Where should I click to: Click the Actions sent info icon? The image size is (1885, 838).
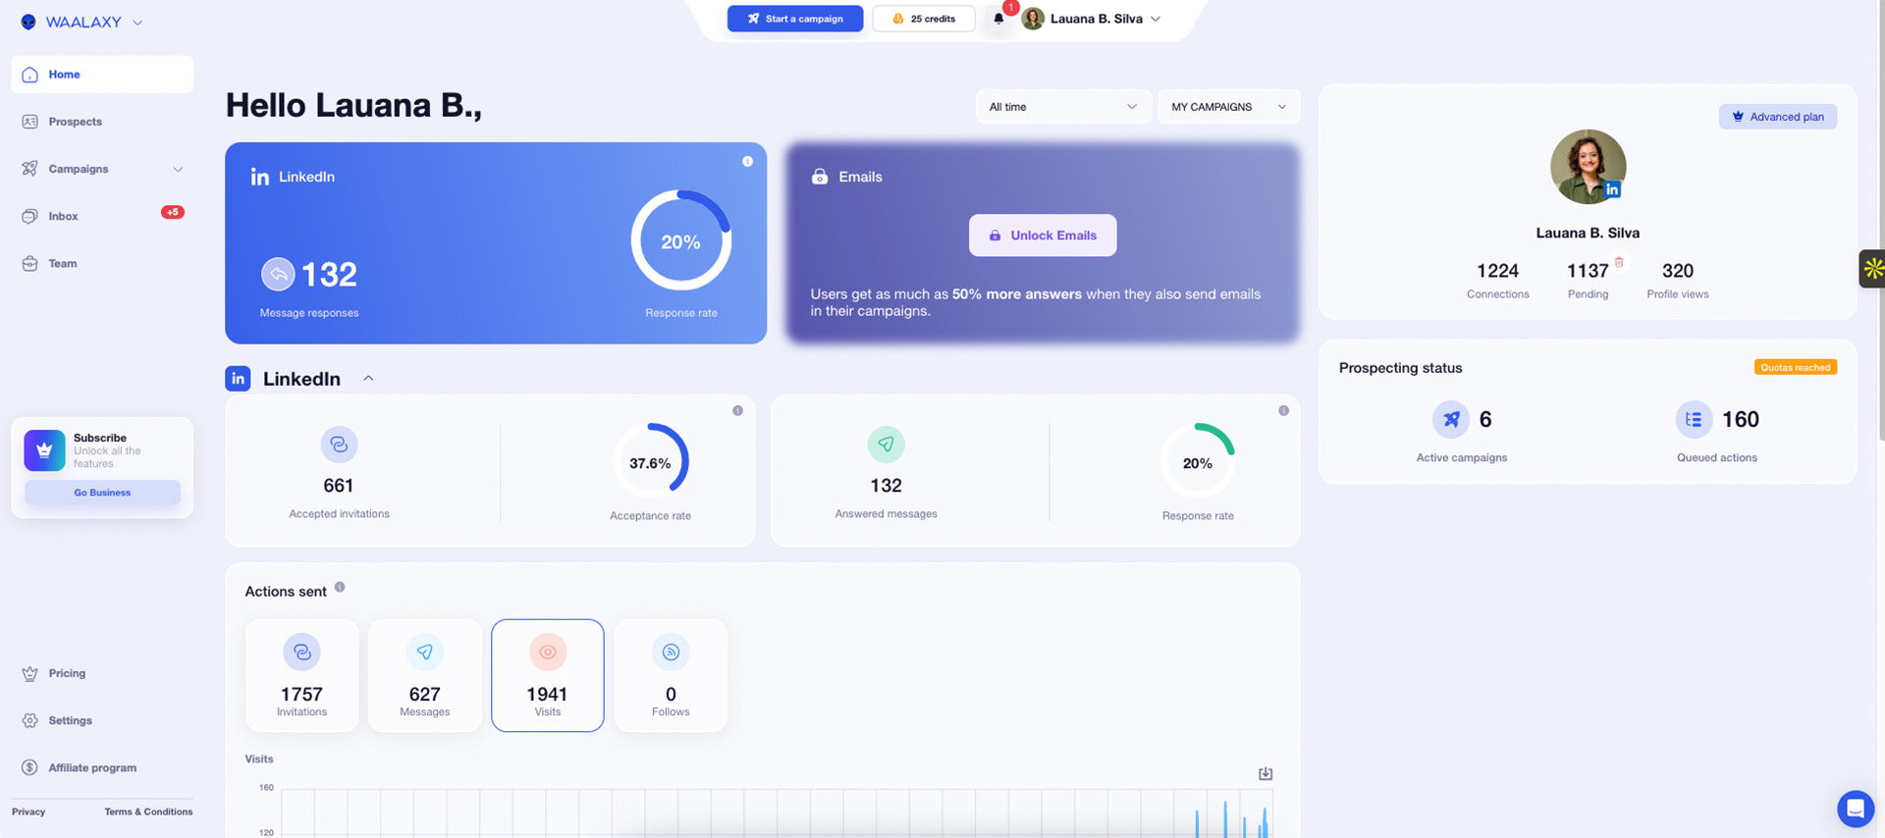(x=340, y=587)
